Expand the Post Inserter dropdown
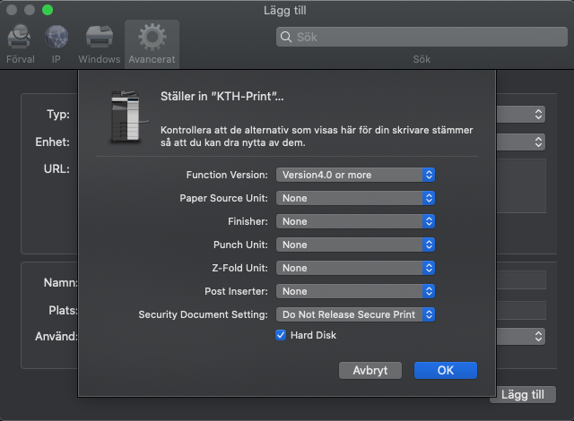This screenshot has width=574, height=421. pos(356,291)
